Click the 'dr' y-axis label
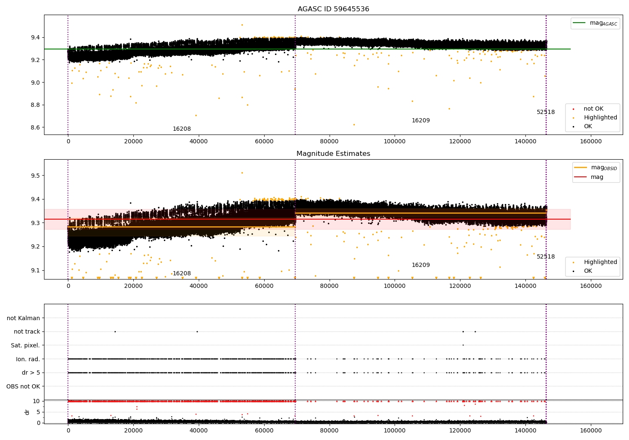Screen dimensions: 629x440 pos(27,412)
